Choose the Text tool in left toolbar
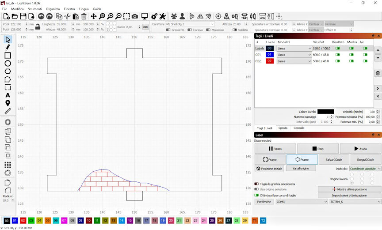The width and height of the screenshot is (382, 230). [8, 95]
